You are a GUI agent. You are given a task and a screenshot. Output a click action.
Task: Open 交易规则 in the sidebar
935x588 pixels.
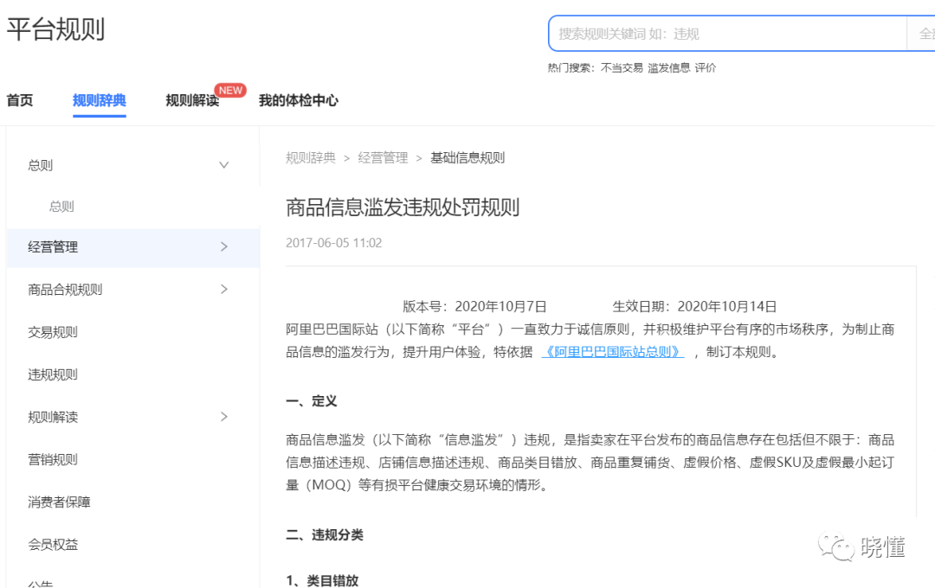tap(53, 332)
